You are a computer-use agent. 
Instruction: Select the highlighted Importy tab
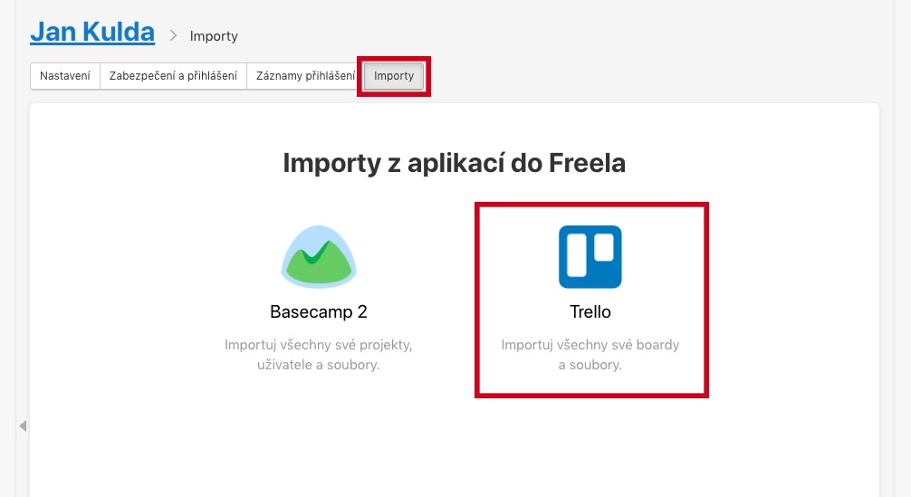pos(394,76)
